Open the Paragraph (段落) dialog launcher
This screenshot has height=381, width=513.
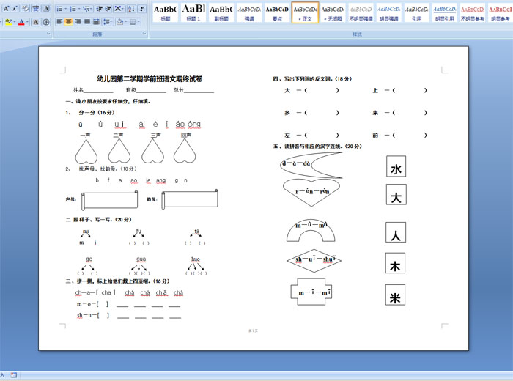click(x=144, y=34)
